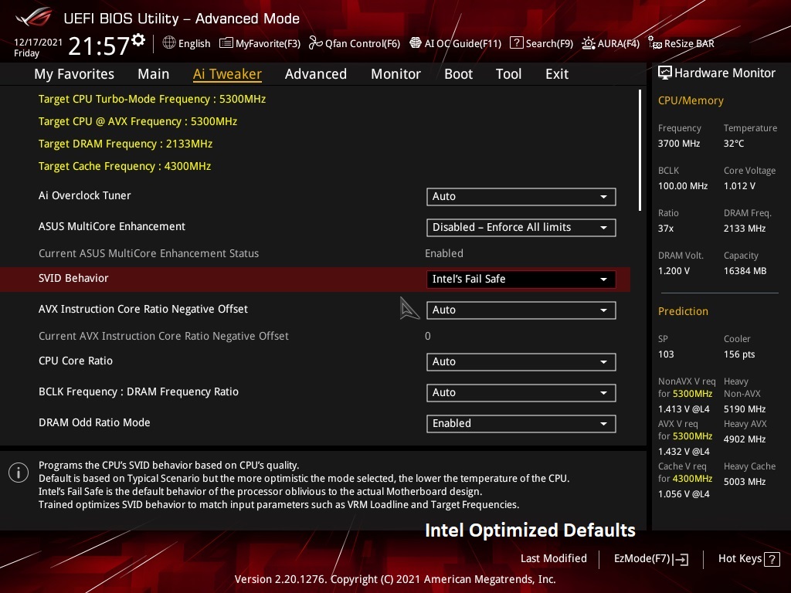The image size is (791, 593).
Task: Click the Heavy Cache 5003 MHz value
Action: (745, 482)
